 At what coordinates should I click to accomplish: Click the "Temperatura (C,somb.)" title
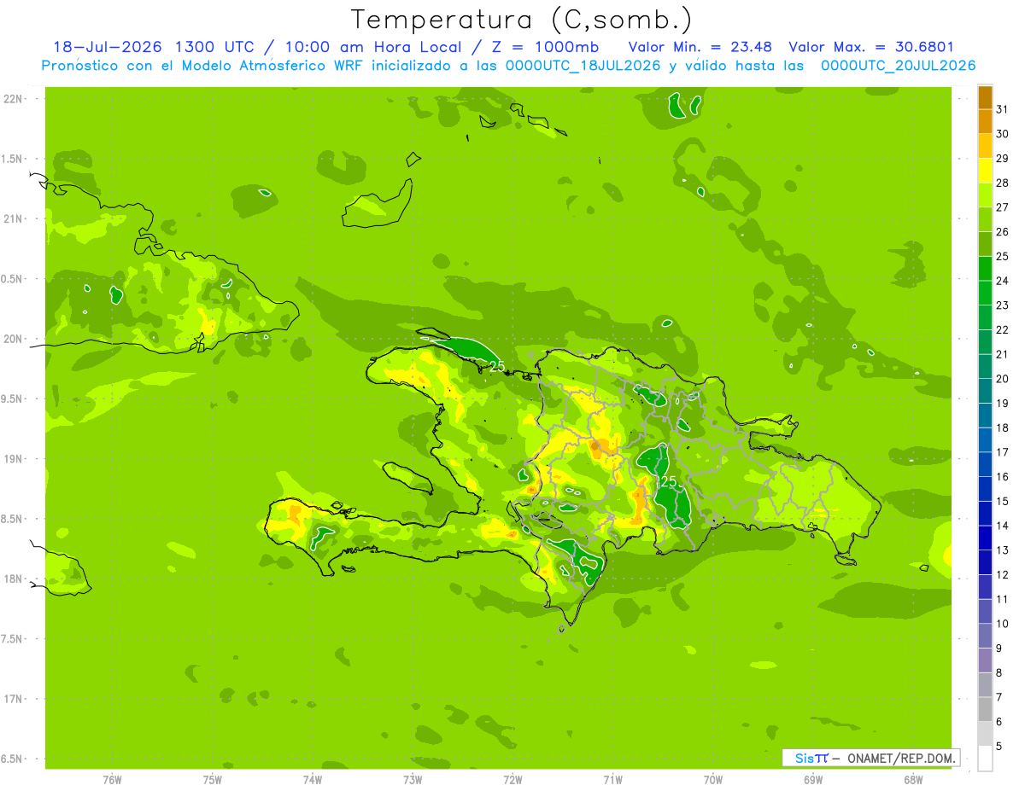pyautogui.click(x=521, y=20)
